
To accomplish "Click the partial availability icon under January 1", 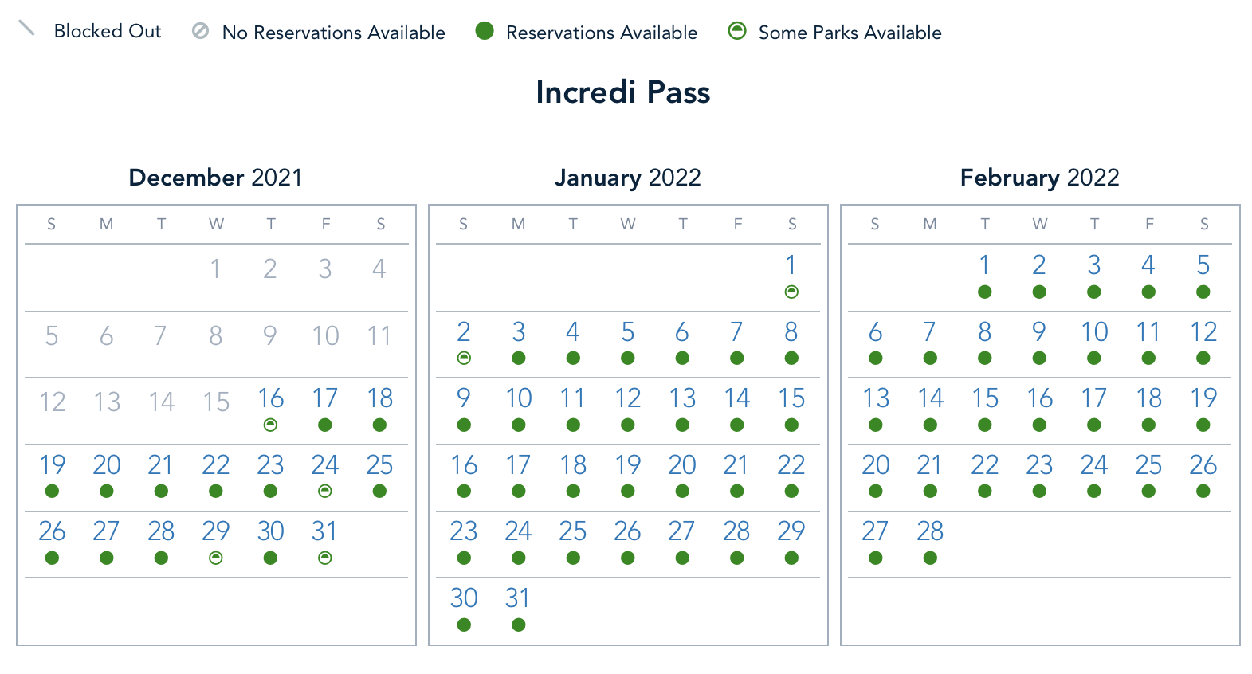I will pos(791,292).
